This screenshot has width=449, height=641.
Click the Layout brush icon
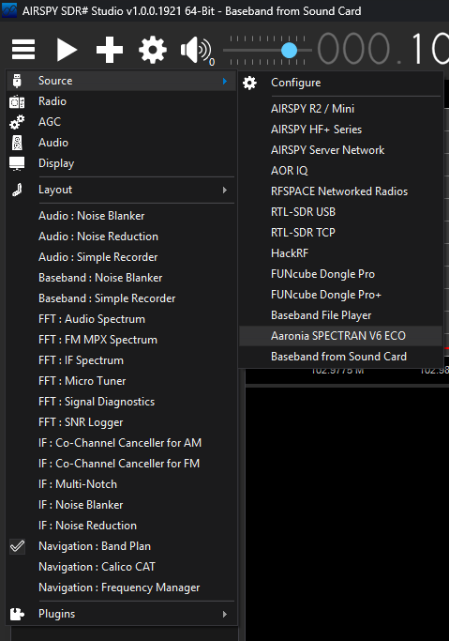click(x=17, y=190)
